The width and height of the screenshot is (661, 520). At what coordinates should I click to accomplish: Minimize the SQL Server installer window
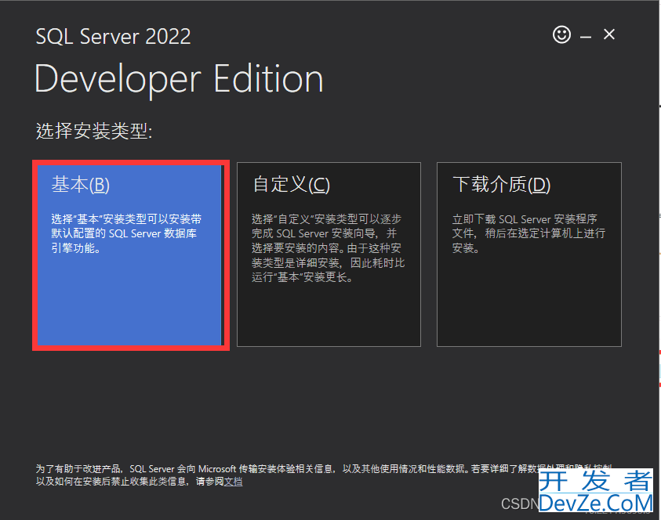(x=586, y=37)
